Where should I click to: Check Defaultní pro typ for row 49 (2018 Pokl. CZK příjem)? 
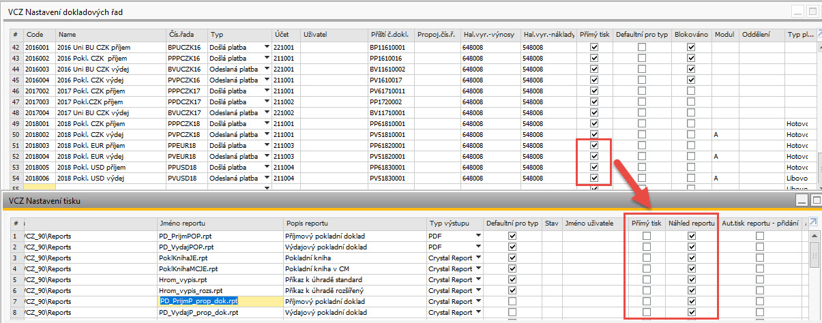point(641,123)
